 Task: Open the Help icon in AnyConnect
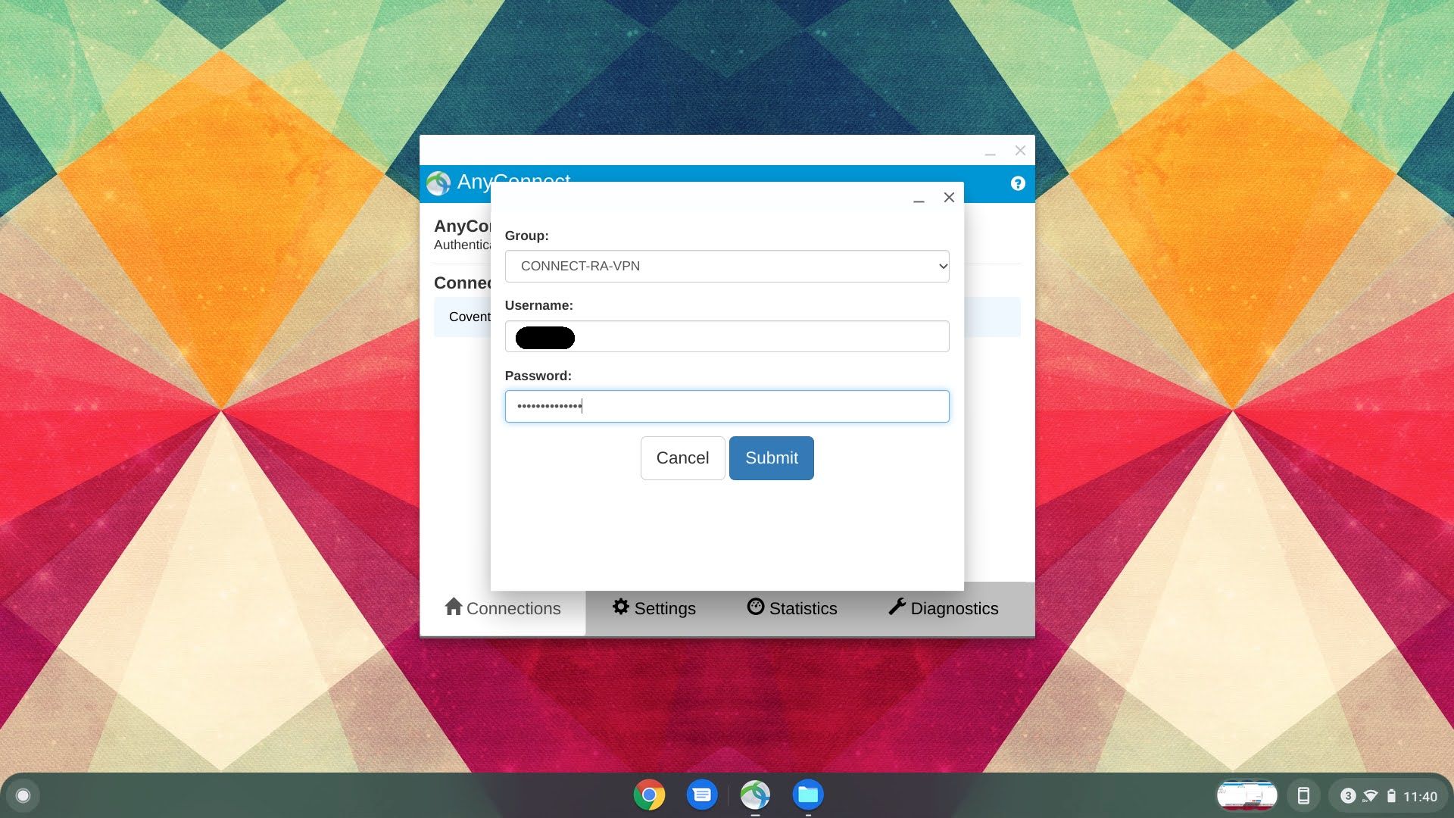coord(1018,184)
